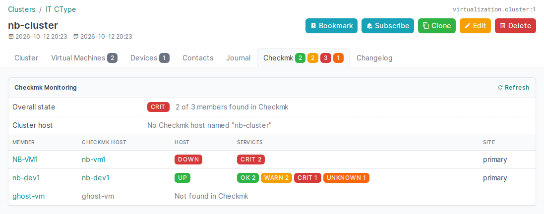The width and height of the screenshot is (544, 214).
Task: Click the WARN 2 services badge
Action: pyautogui.click(x=277, y=178)
